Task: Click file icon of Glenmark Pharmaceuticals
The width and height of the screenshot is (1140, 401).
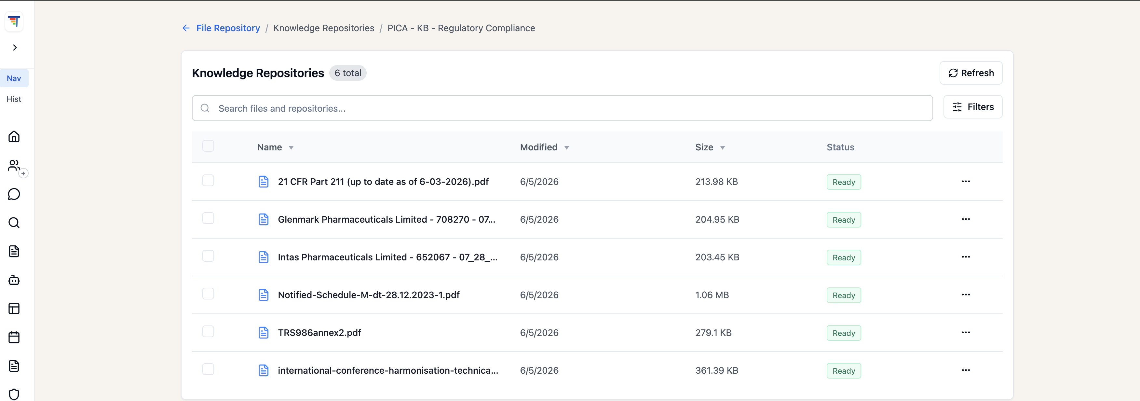Action: [263, 219]
